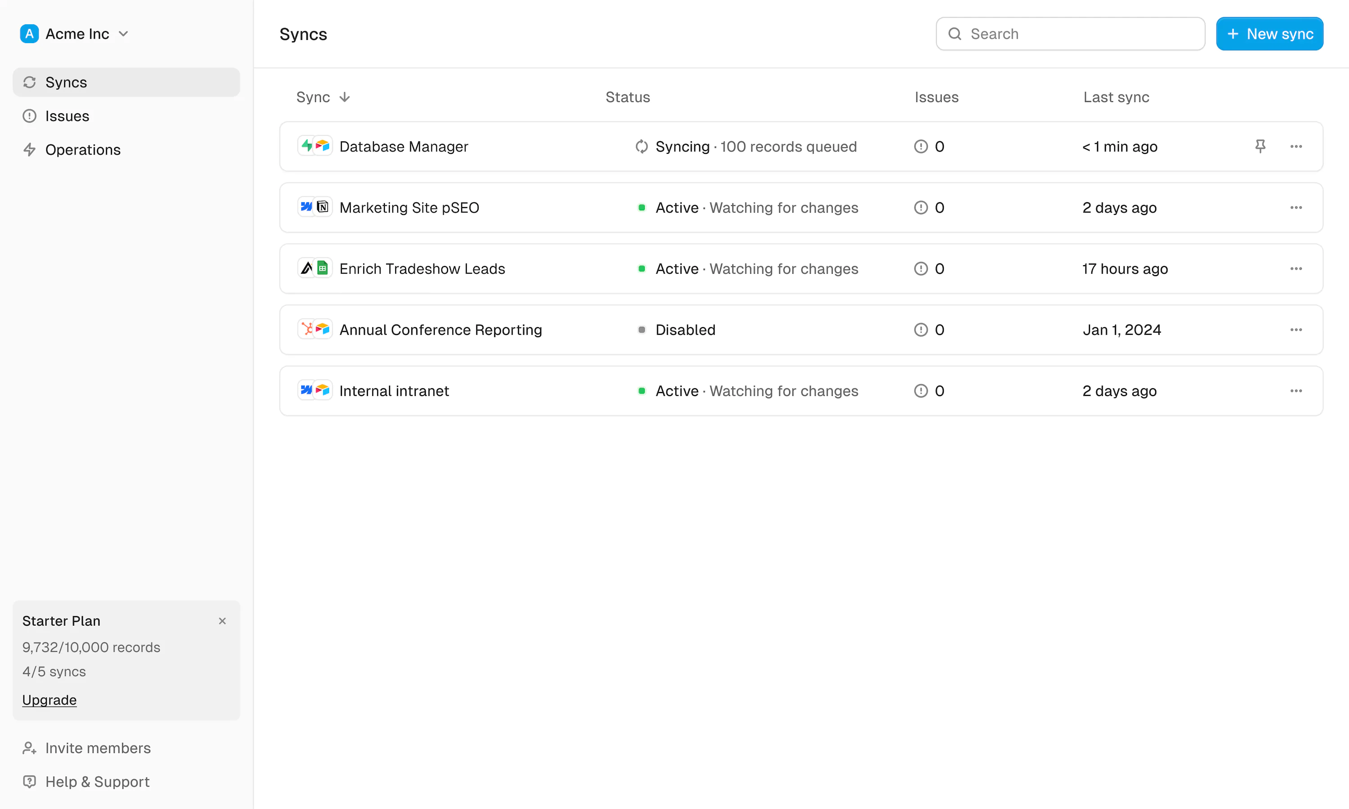This screenshot has height=809, width=1349.
Task: Click the Airtable icon on Annual Conference Reporting
Action: pyautogui.click(x=323, y=329)
